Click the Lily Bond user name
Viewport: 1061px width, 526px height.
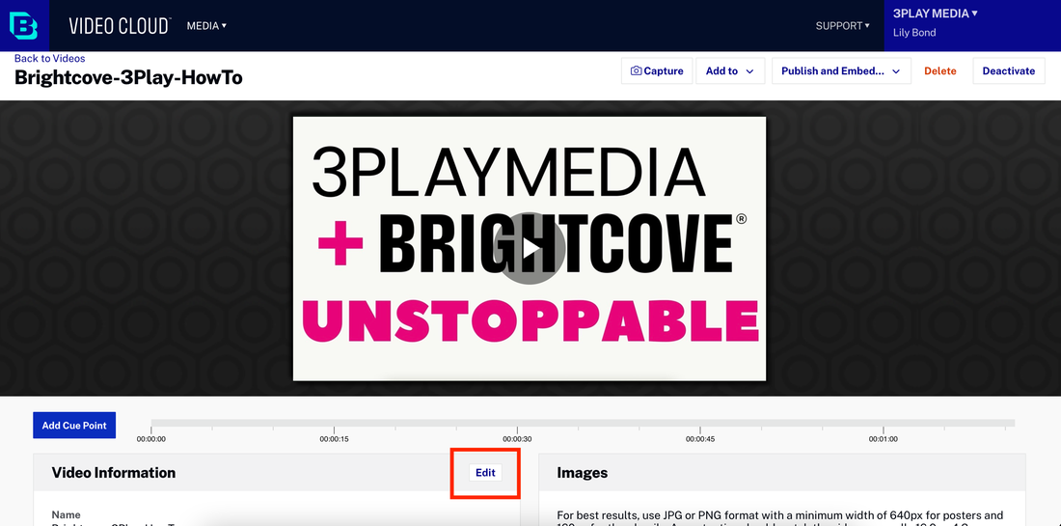[914, 33]
